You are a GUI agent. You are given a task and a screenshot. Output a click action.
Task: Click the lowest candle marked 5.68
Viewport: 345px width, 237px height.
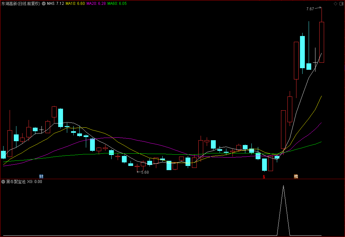(137, 167)
